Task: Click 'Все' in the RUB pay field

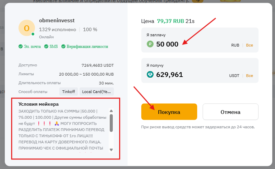Action: point(249,45)
